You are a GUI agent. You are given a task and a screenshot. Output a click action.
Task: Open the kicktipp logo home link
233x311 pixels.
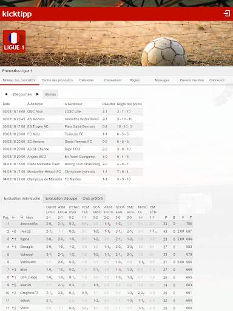point(17,14)
